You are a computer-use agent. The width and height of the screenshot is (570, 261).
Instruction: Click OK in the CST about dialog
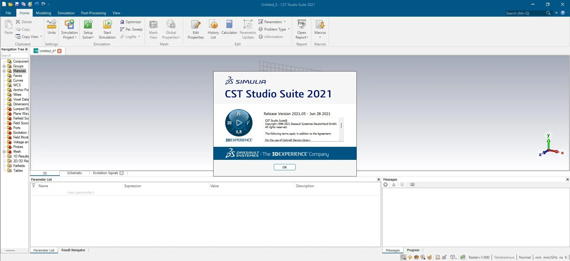pyautogui.click(x=285, y=167)
